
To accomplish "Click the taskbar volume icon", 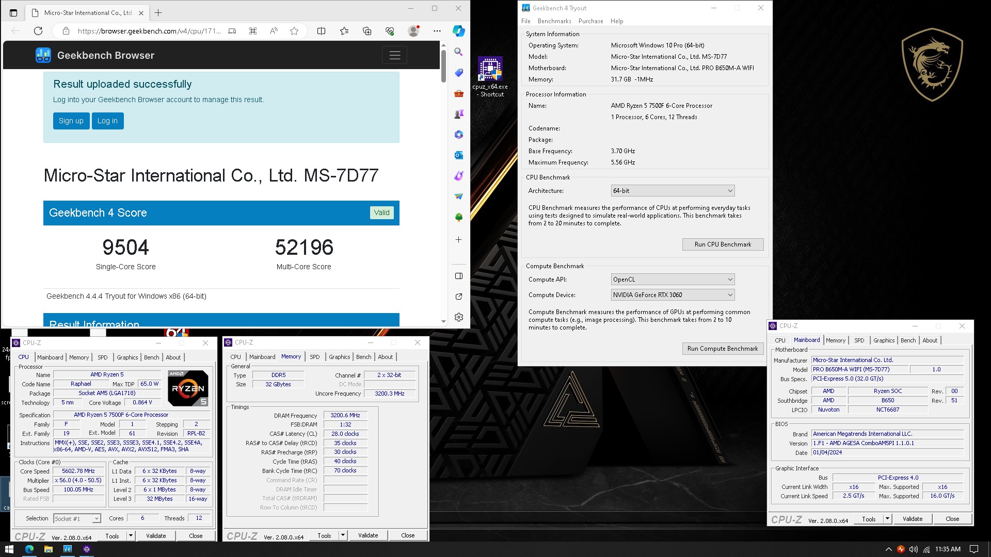I will [x=913, y=549].
